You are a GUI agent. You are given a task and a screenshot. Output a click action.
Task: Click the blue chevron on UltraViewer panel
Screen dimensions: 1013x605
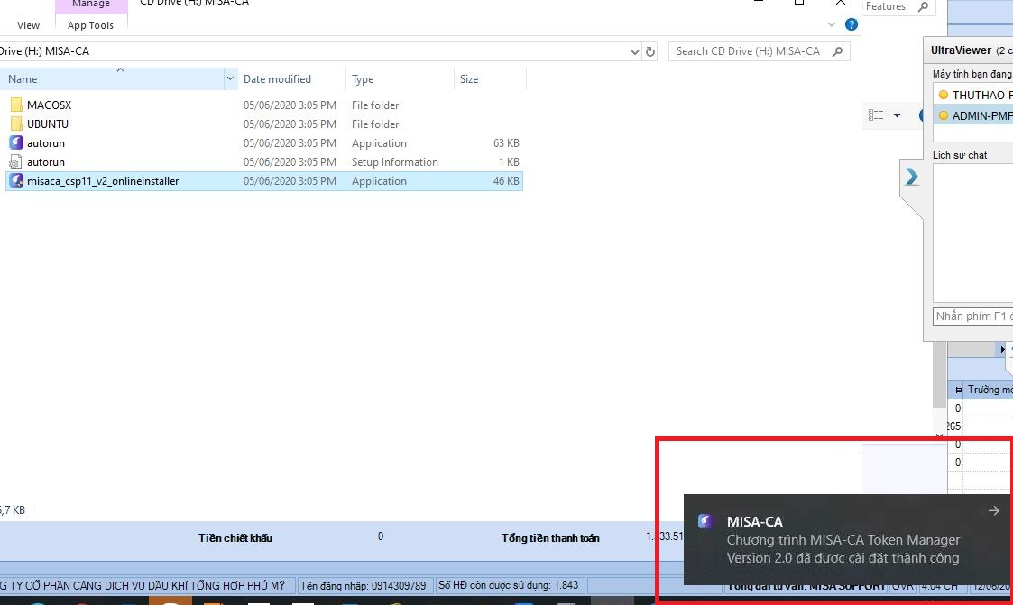pos(912,176)
